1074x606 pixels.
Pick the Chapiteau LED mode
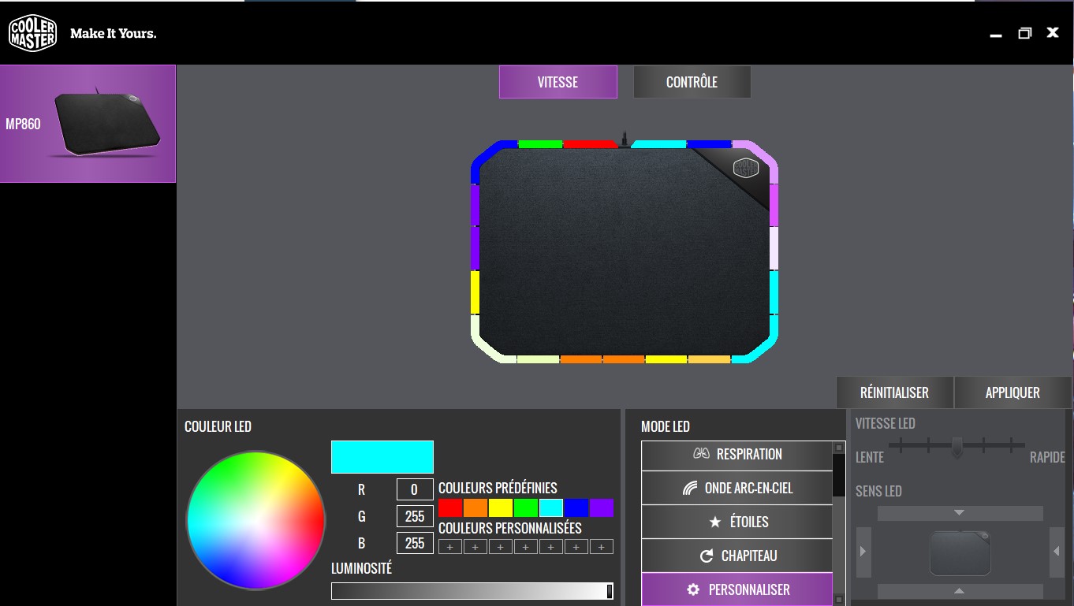[737, 556]
